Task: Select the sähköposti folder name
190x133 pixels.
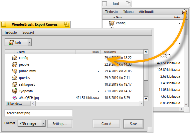Action: [27, 85]
